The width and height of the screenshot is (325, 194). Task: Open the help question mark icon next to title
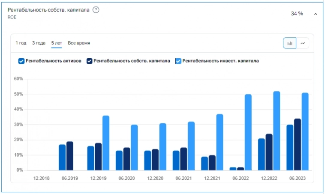[96, 10]
